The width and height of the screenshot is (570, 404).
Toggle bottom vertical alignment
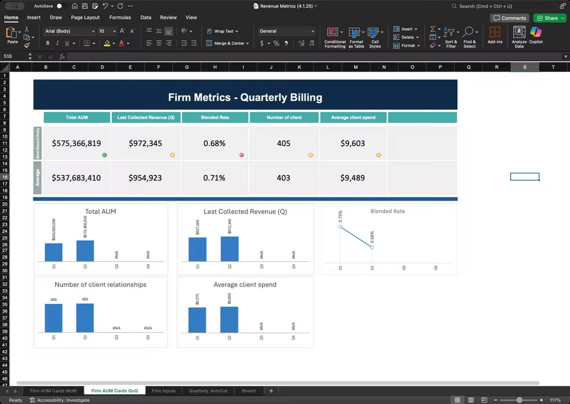pyautogui.click(x=169, y=31)
